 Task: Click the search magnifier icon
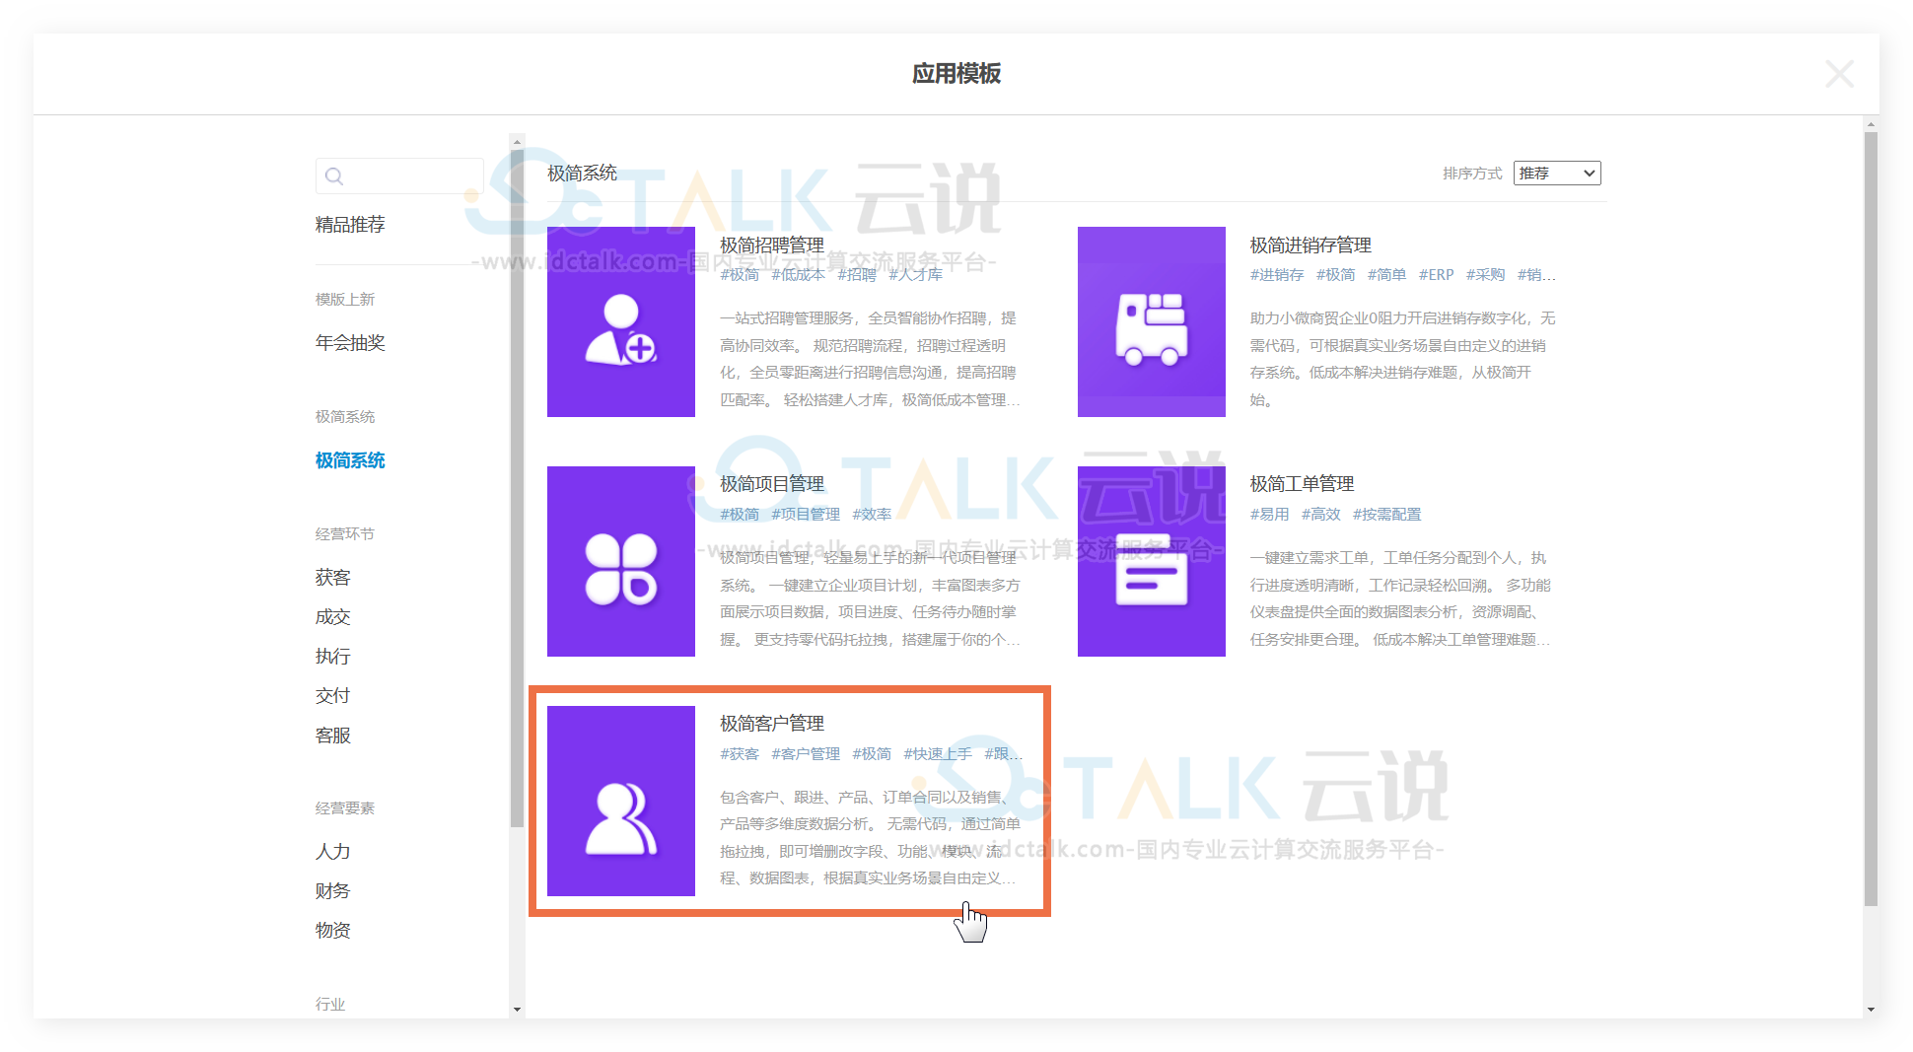point(334,175)
